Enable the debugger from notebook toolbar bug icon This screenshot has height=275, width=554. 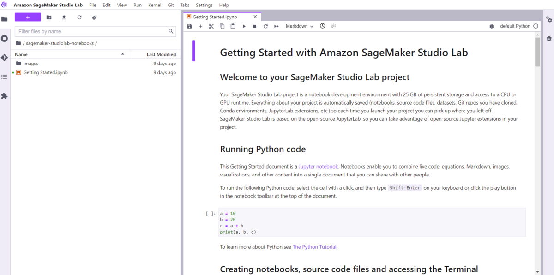492,26
